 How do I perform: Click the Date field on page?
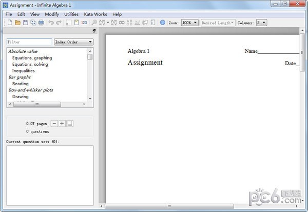coord(292,63)
